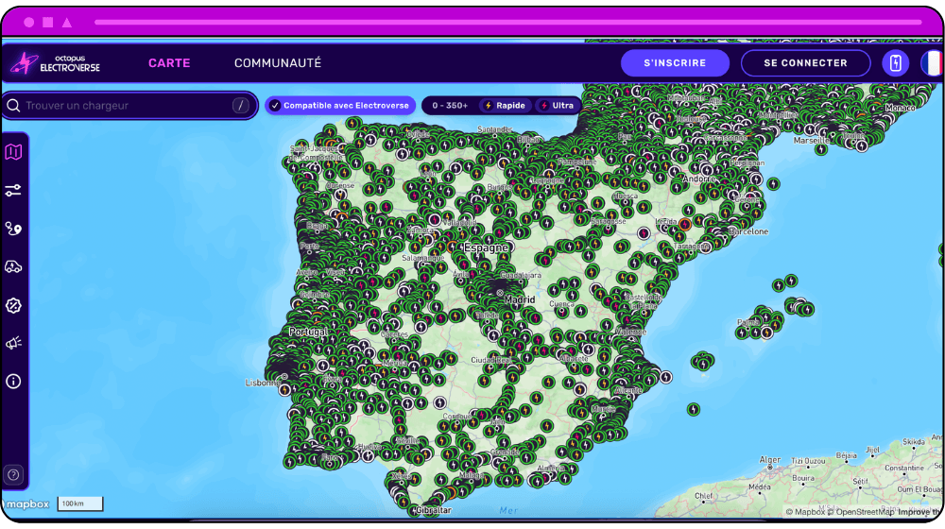Open the French flag language selector

click(932, 62)
